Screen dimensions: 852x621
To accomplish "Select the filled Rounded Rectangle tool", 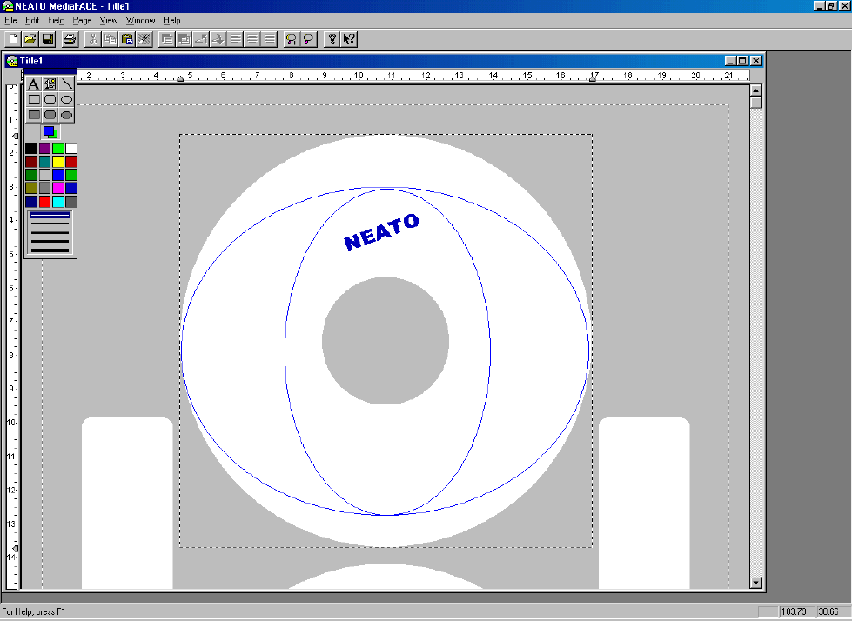I will pyautogui.click(x=50, y=115).
